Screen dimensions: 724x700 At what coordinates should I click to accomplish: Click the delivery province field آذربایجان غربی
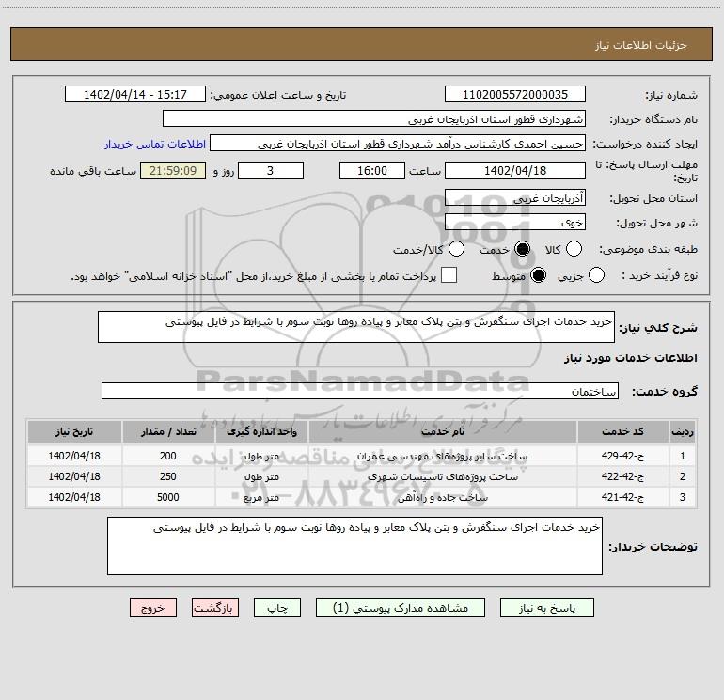[515, 198]
